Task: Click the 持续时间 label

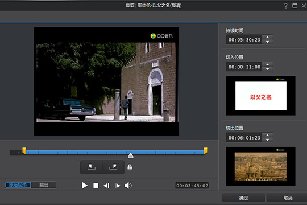Action: (235, 31)
